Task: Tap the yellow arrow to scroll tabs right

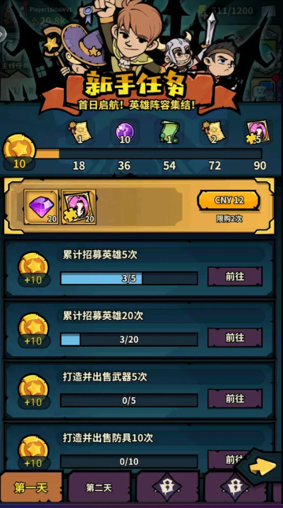Action: (263, 467)
